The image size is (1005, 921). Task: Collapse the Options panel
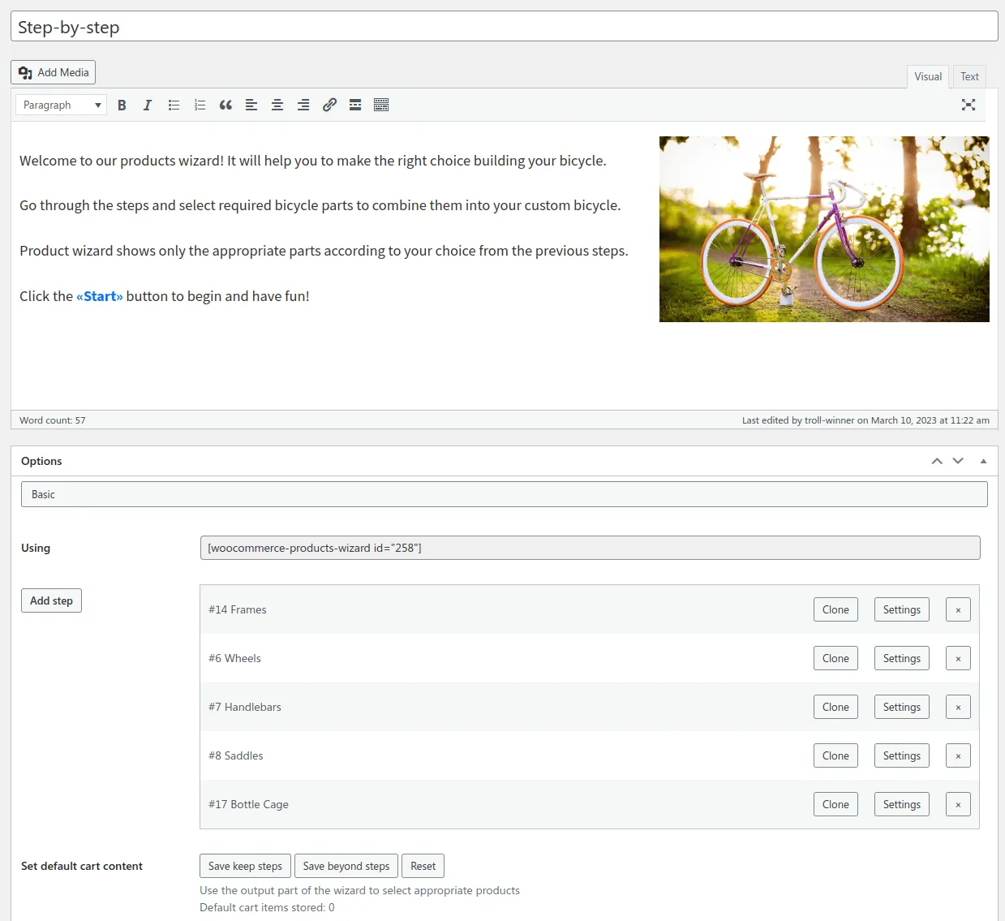click(x=983, y=461)
